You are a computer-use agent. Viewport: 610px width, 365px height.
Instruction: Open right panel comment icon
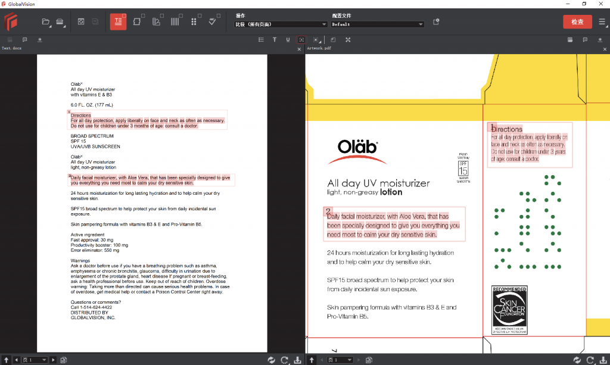pos(585,40)
